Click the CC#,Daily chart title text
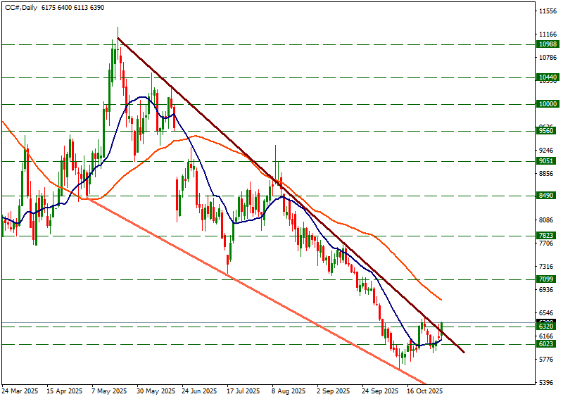The width and height of the screenshot is (563, 399). click(19, 7)
